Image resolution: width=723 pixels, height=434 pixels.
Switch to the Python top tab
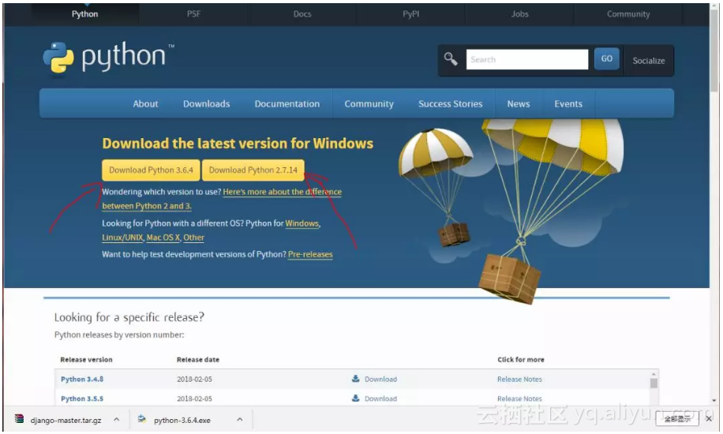point(84,14)
